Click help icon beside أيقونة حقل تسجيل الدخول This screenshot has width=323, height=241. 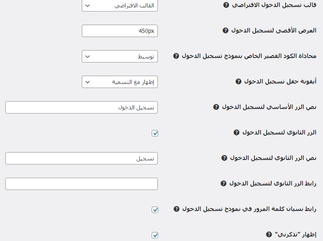[238, 81]
